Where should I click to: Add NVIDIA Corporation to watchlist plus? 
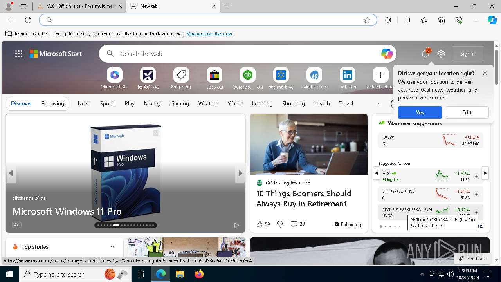point(476,212)
